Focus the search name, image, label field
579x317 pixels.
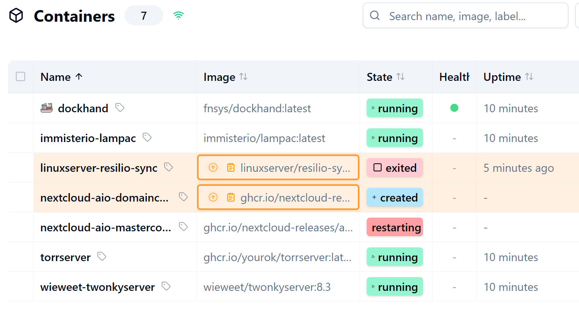[x=465, y=16]
